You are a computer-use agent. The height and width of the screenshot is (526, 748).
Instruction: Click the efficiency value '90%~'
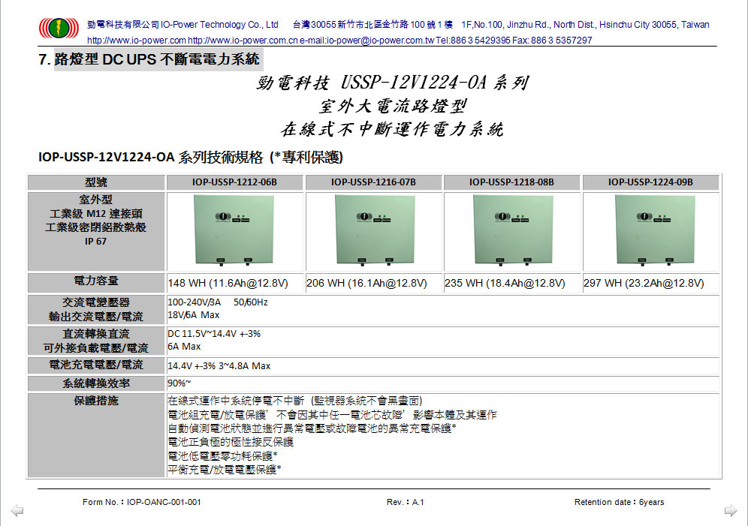point(179,383)
